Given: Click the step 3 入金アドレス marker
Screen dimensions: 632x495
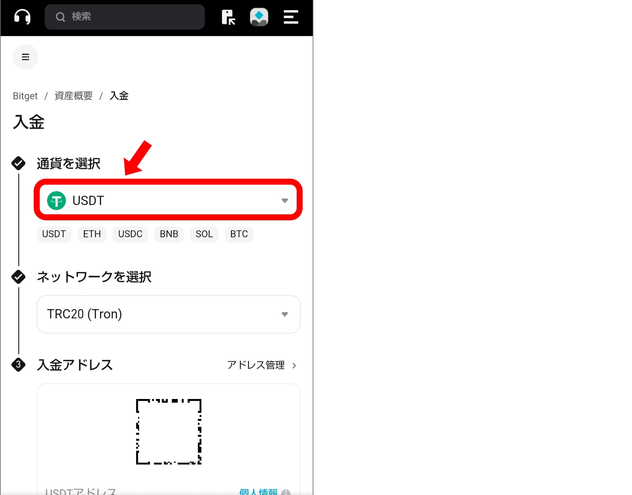Looking at the screenshot, I should [x=19, y=365].
